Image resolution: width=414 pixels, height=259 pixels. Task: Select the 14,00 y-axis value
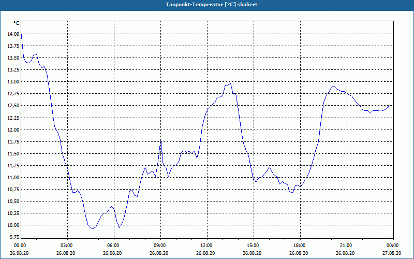click(13, 34)
